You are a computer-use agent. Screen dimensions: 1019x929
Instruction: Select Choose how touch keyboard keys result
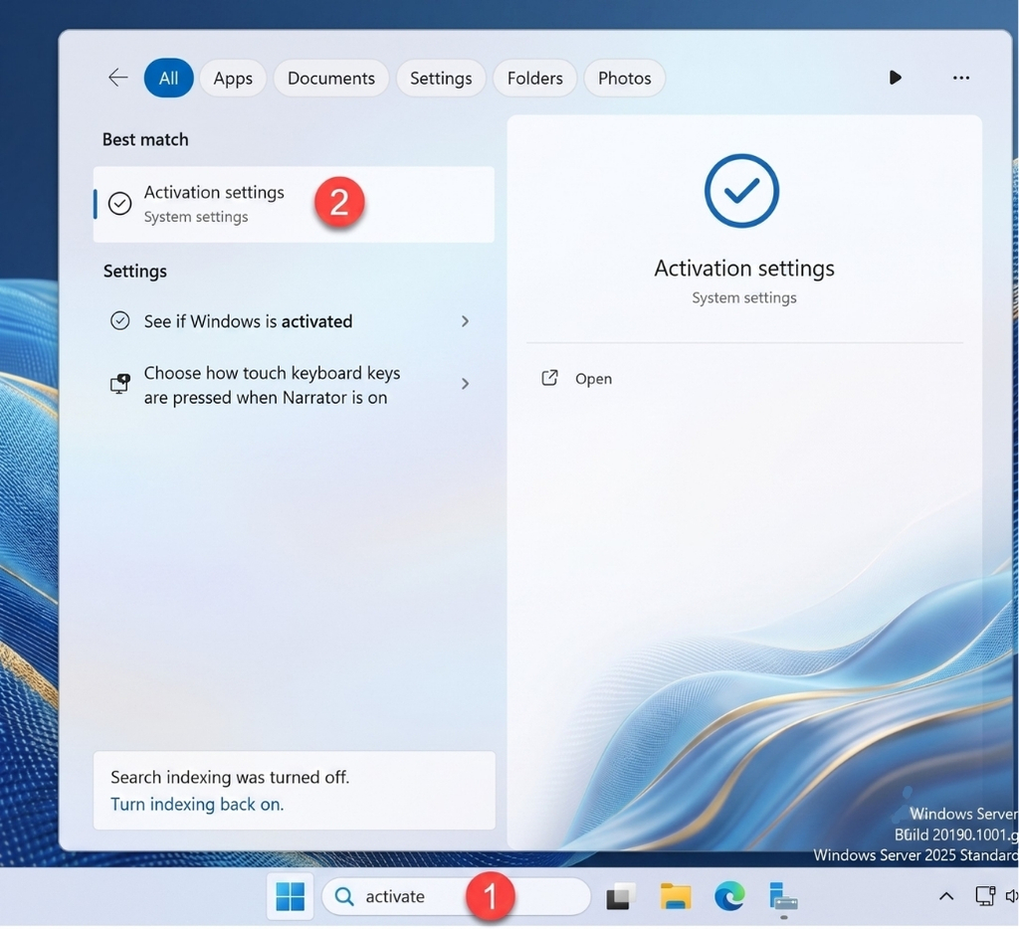coord(294,385)
